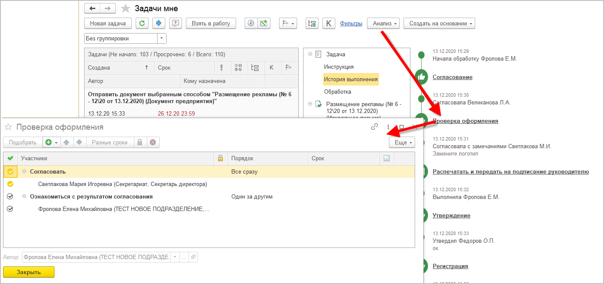The image size is (604, 284).
Task: Click the green checkmark column header
Action: [x=10, y=158]
